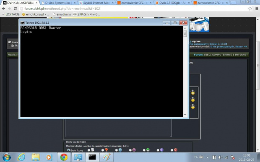Screen dimensions: 260x162
Task: Select the green face message icon radio button
Action: pyautogui.click(x=144, y=150)
